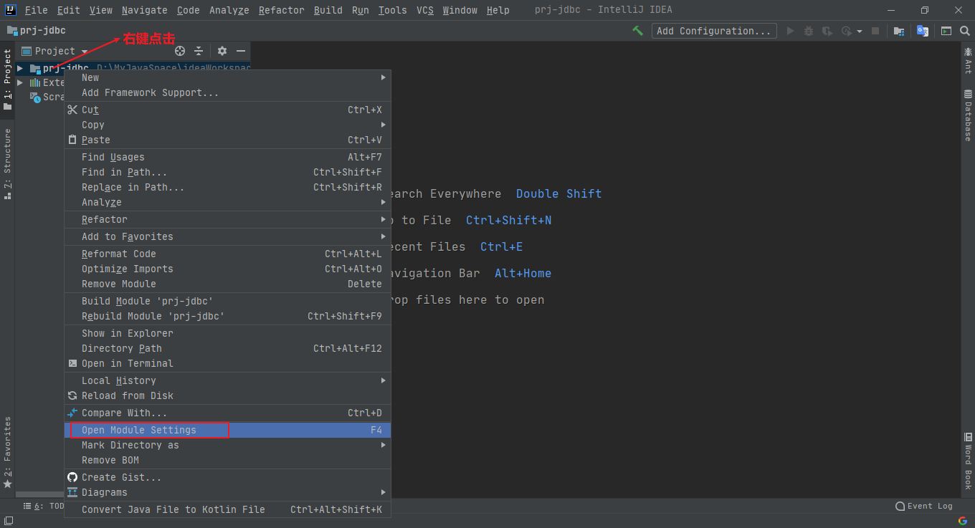975x528 pixels.
Task: Open the Word Book side panel
Action: [968, 461]
